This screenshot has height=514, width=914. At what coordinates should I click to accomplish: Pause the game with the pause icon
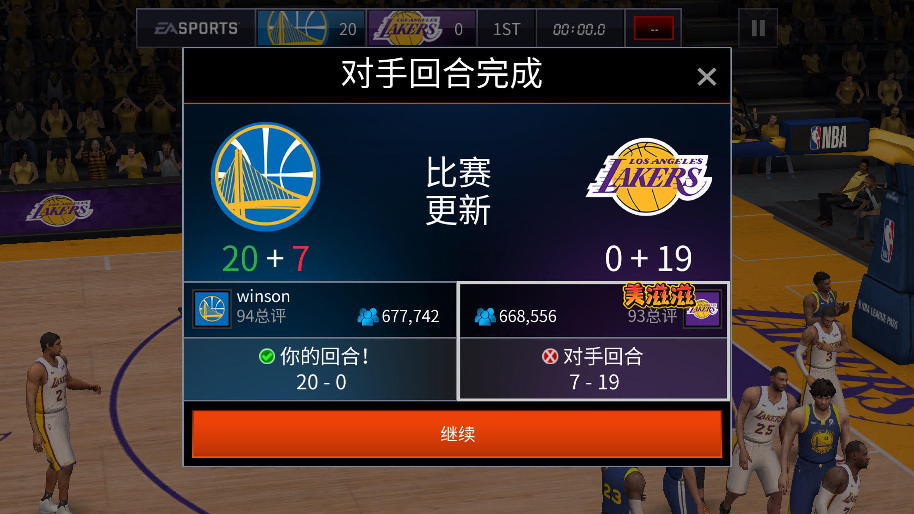pyautogui.click(x=758, y=28)
